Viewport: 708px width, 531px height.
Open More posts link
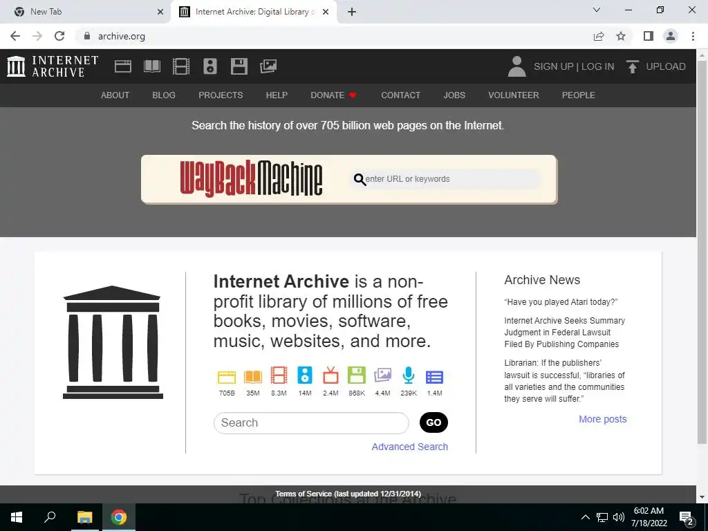[603, 419]
